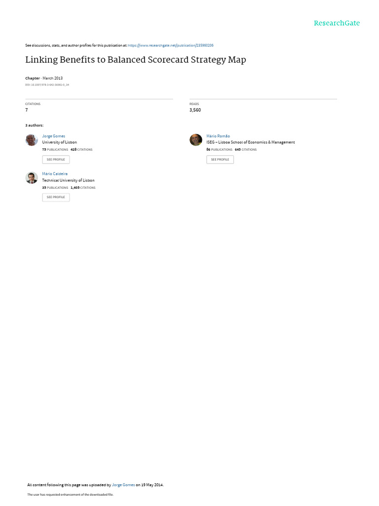Click SEE PROFILE under Mário Romão
Viewport: 379px width, 506px height.
tap(220, 160)
